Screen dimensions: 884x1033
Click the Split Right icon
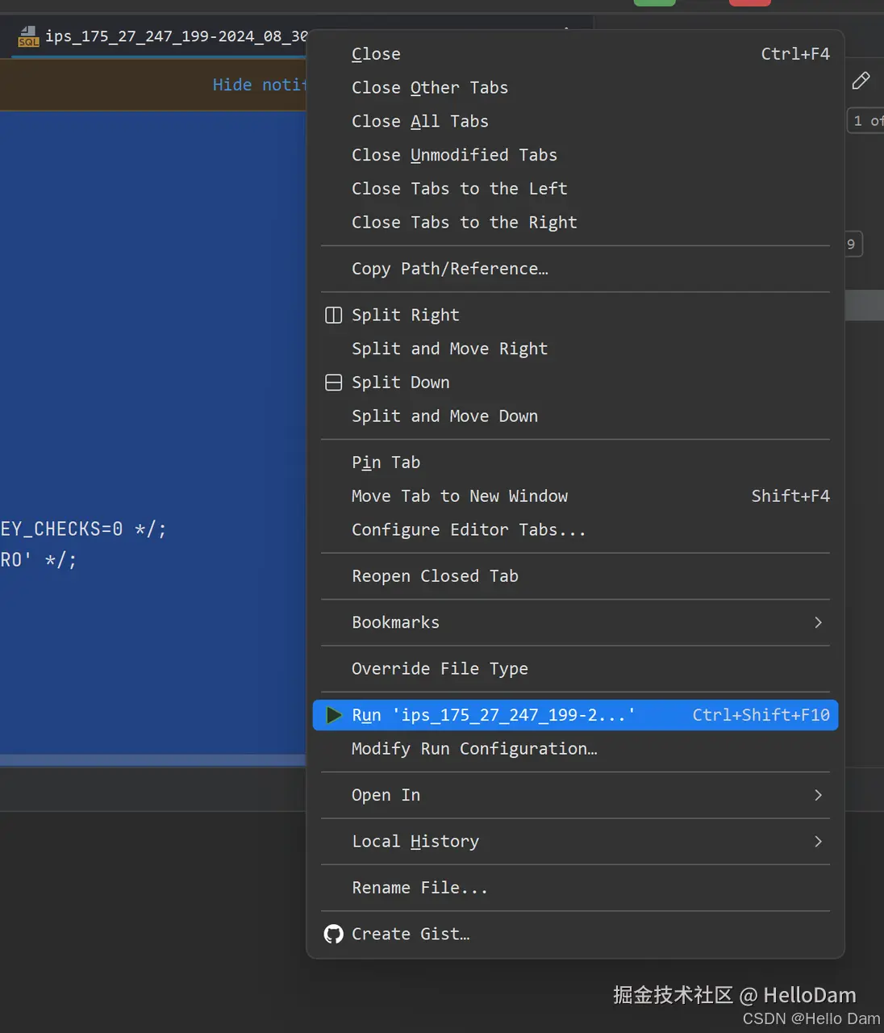click(333, 316)
